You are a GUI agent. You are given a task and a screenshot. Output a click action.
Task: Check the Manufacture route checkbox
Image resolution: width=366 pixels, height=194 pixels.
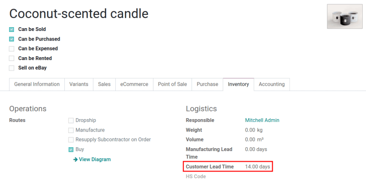71,130
